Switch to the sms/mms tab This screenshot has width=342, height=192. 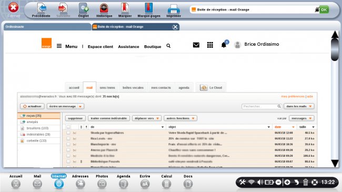tap(107, 87)
